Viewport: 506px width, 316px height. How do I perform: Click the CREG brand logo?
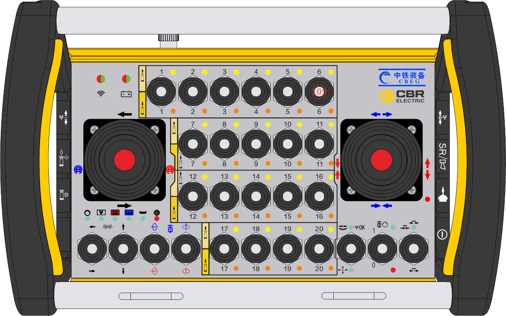click(x=402, y=77)
